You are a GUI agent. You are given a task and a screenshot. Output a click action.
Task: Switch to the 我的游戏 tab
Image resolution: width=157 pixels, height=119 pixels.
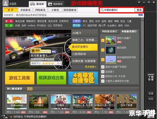point(56,4)
